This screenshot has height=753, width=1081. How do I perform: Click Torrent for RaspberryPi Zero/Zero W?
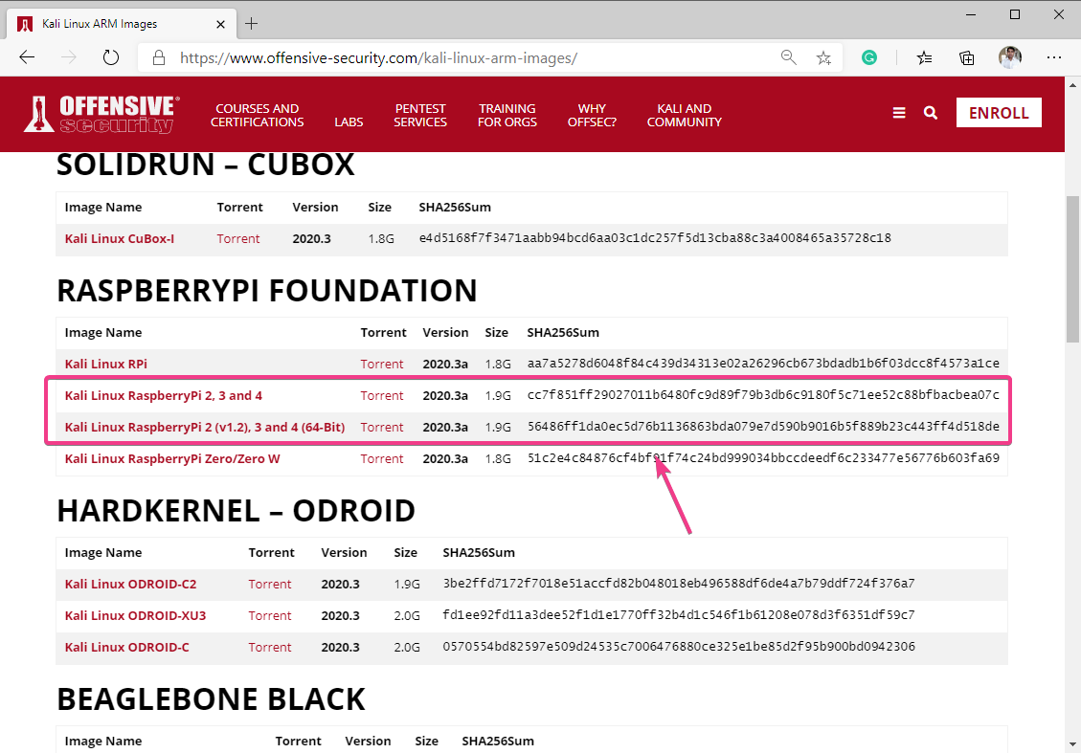tap(381, 459)
